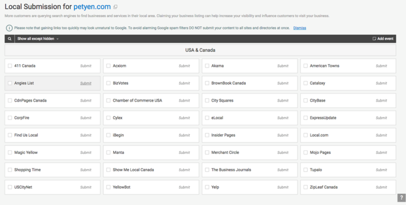This screenshot has height=205, width=406.
Task: Click Submit for Akama
Action: click(283, 66)
